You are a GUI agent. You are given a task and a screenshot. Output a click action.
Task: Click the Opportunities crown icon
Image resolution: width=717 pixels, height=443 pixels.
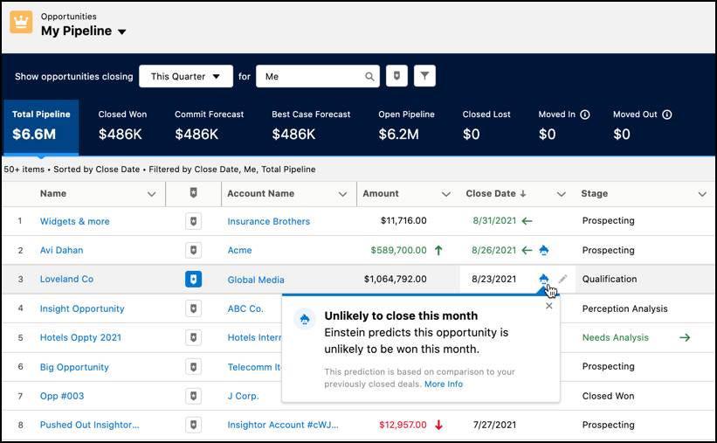tap(21, 22)
